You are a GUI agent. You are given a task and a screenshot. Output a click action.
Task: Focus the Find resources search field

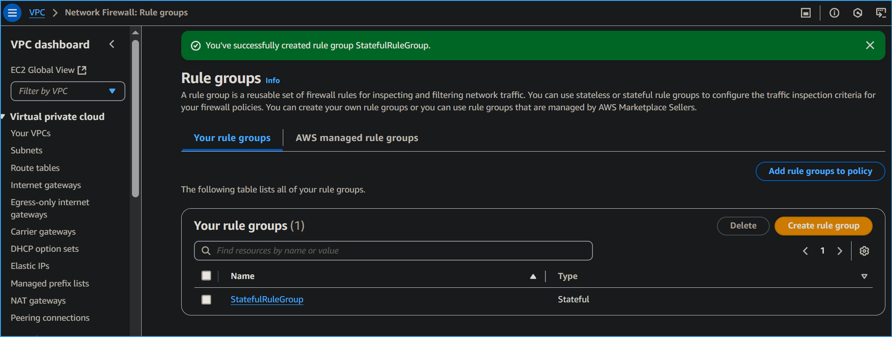[x=393, y=251]
